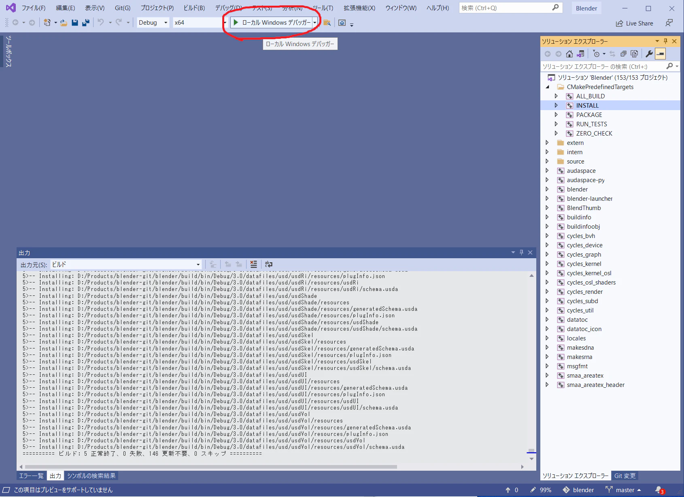Open the プロジェクト(P) menu
This screenshot has height=497, width=684.
click(157, 8)
